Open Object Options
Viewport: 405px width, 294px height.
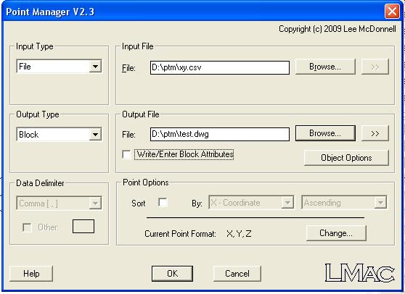point(346,158)
